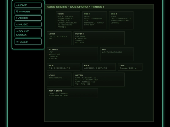Click the 'Level 127 / Drive 25' text
This screenshot has height=127, width=170.
pos(58,93)
